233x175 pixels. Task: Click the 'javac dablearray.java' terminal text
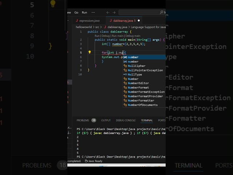click(x=111, y=133)
